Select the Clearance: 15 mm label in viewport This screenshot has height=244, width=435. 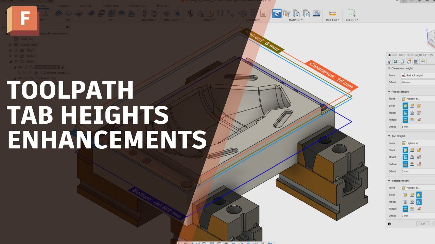pos(331,75)
